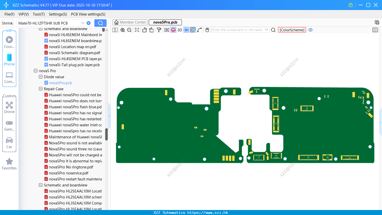Select the Game console category
382x215 pixels.
(x=9, y=125)
